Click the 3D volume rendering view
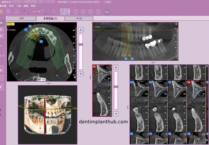Viewport: 209px width, 145px height. (48, 115)
